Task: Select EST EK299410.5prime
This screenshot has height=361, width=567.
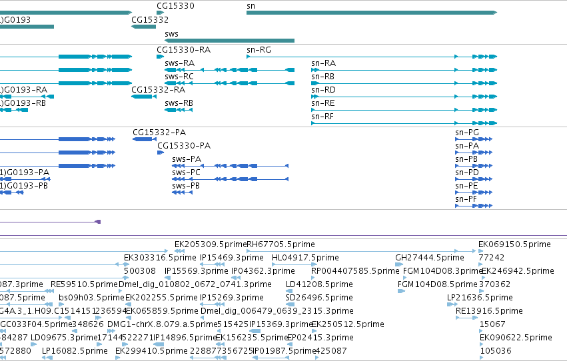Action: (117, 358)
